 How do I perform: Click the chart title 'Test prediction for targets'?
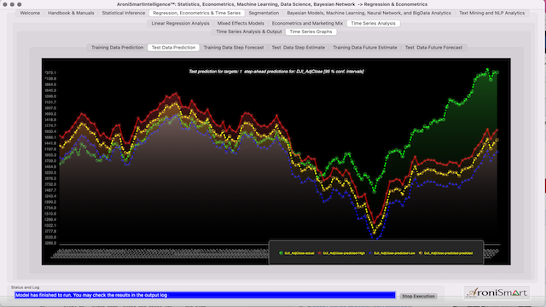(276, 72)
